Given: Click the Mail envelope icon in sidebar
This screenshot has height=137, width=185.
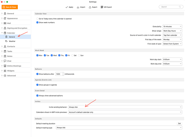Looking at the screenshot, I should [x=5, y=23].
